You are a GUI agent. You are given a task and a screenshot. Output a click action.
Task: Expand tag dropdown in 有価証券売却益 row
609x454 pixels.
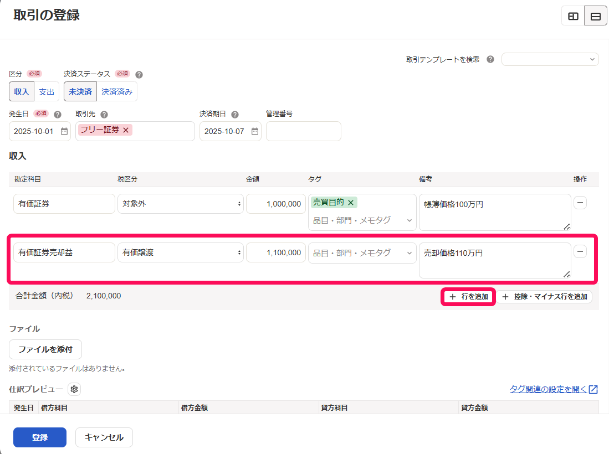click(x=409, y=253)
